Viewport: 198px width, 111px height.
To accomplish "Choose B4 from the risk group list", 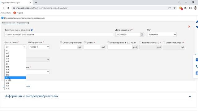I will (15, 72).
